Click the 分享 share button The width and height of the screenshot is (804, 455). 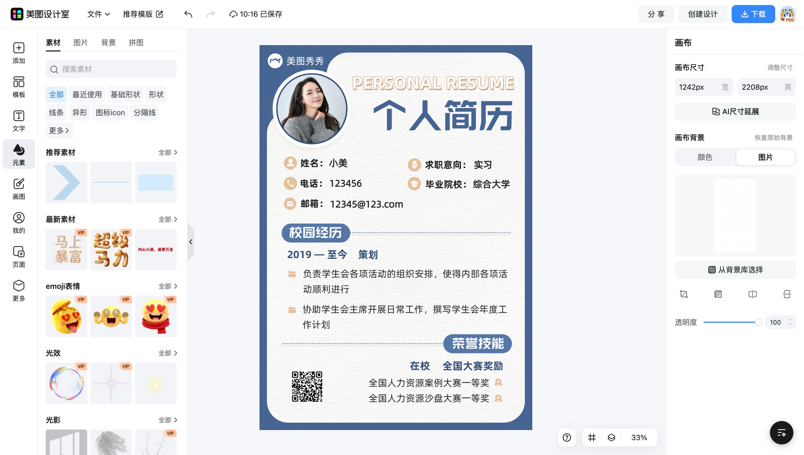pos(656,14)
